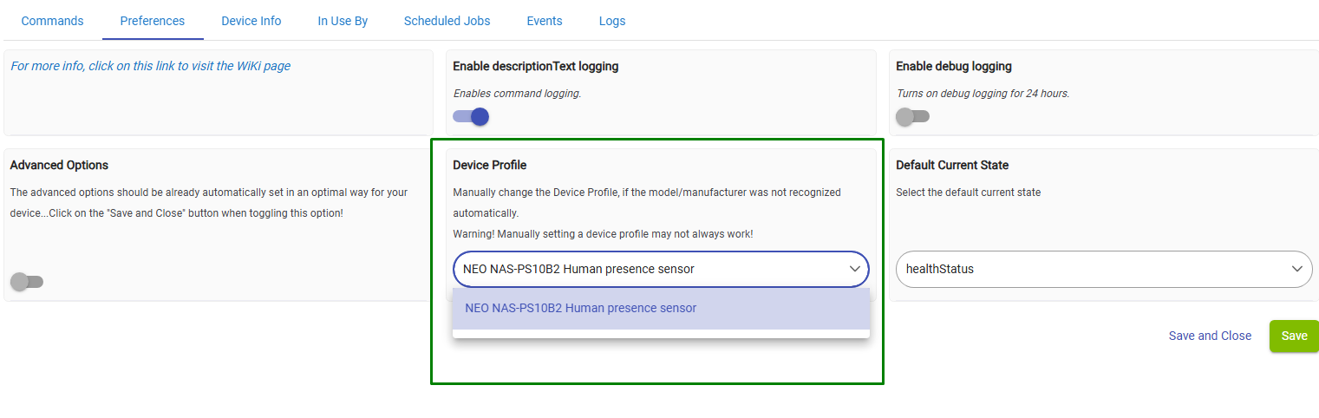The width and height of the screenshot is (1319, 418).
Task: Open the Scheduled Jobs tab
Action: 447,21
